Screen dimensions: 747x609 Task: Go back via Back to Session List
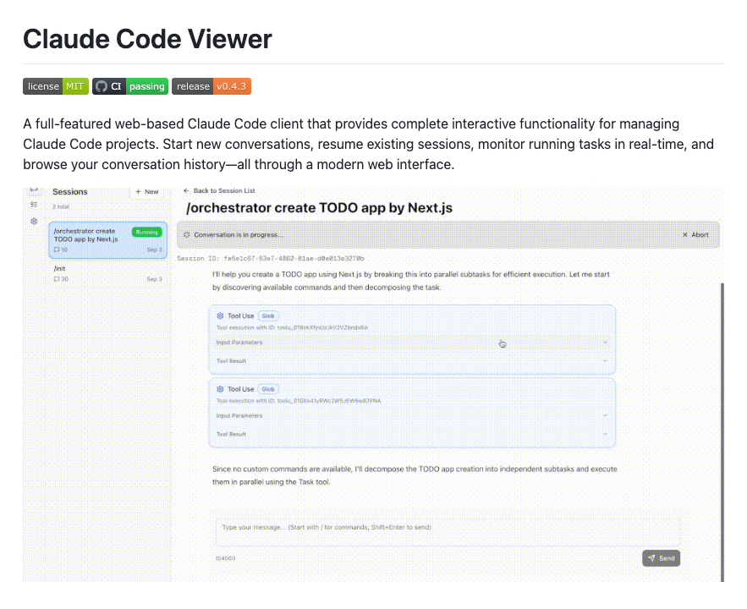pyautogui.click(x=219, y=190)
